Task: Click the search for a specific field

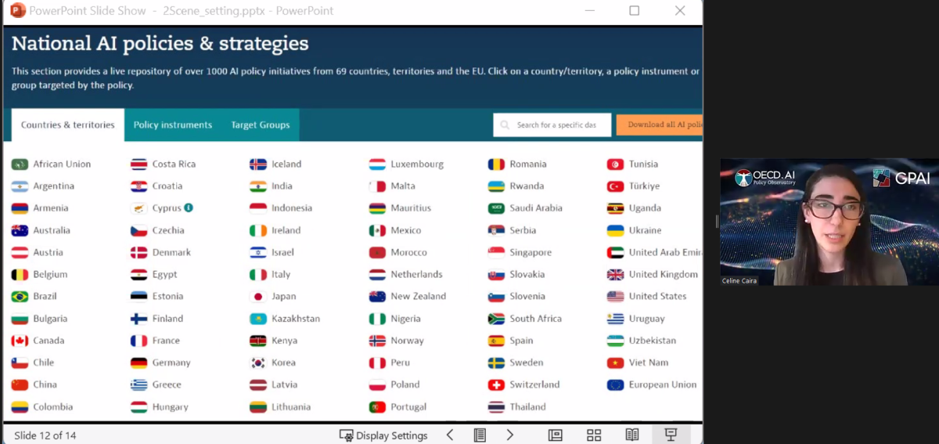Action: tap(552, 125)
